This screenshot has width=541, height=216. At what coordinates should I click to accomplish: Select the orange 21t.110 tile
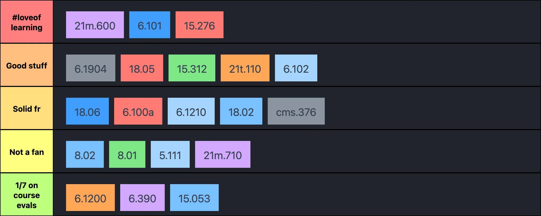tap(245, 68)
